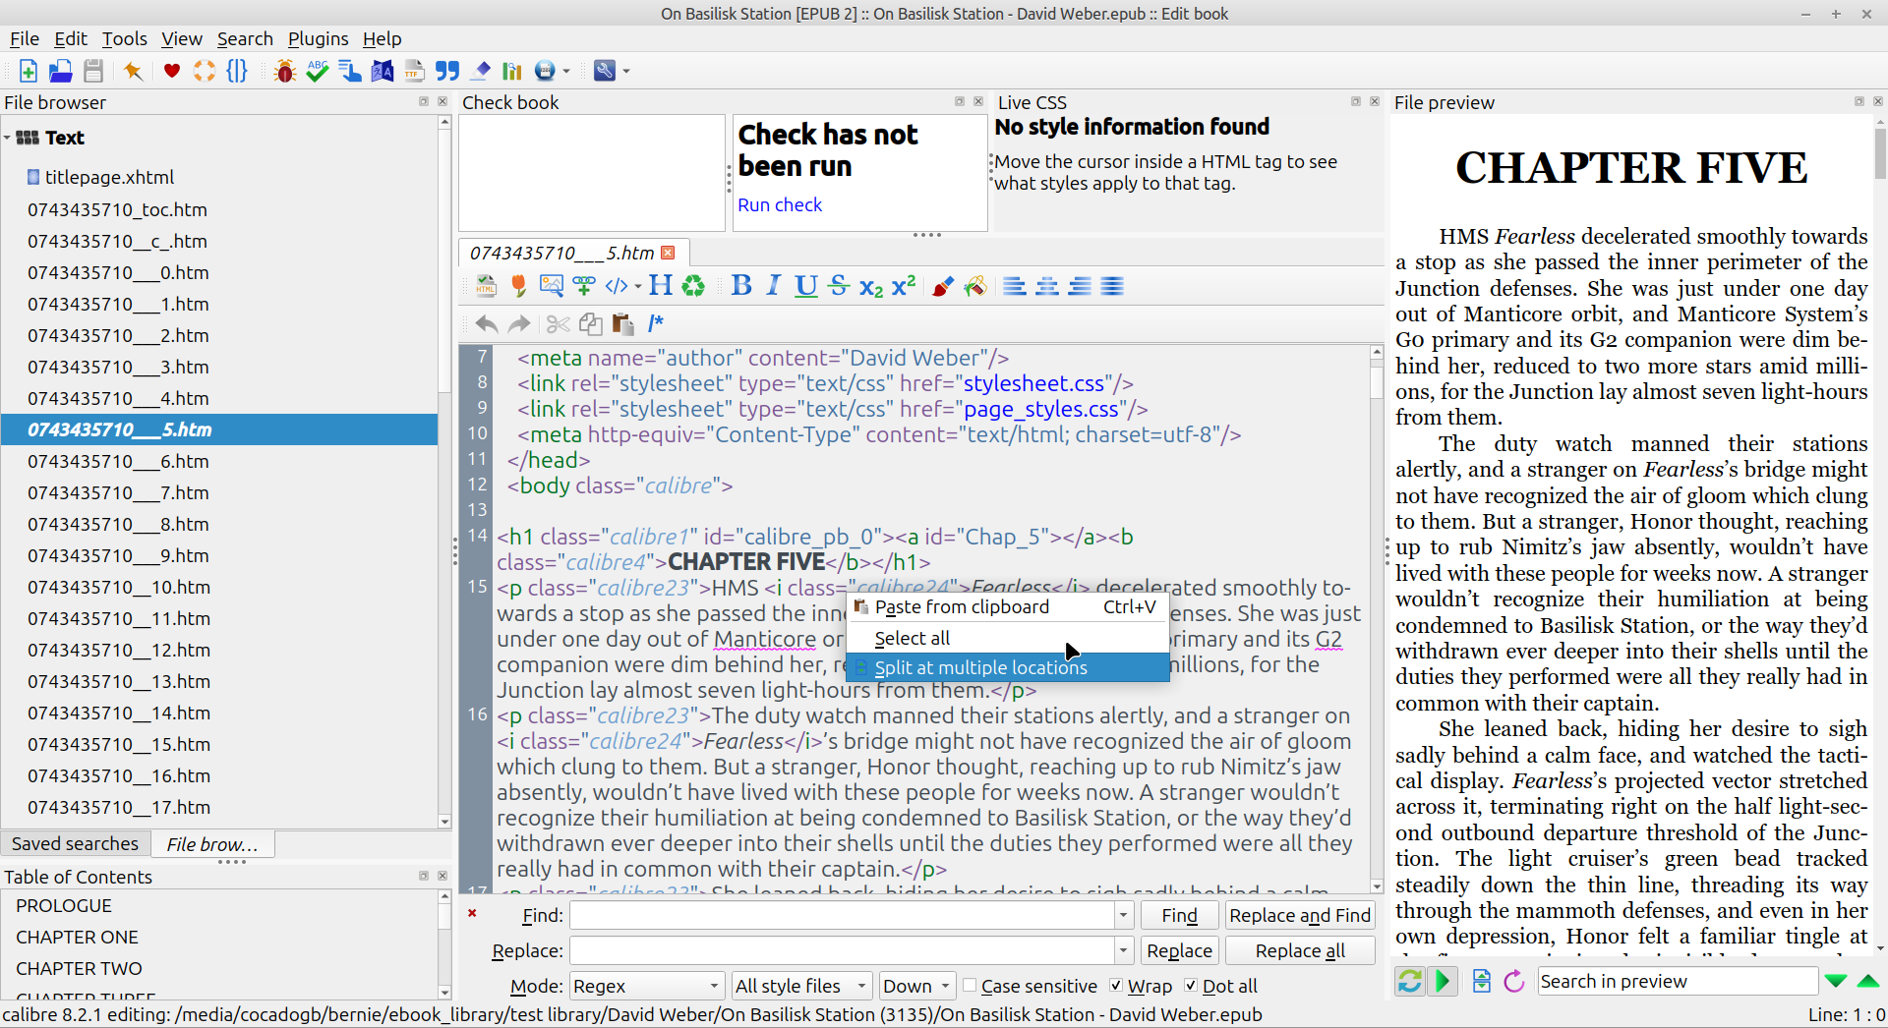Viewport: 1888px width, 1028px height.
Task: Choose Paste from clipboard in context menu
Action: (1008, 607)
